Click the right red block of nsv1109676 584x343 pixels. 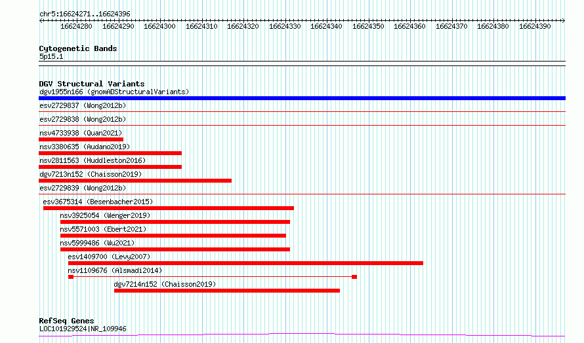[x=354, y=277]
